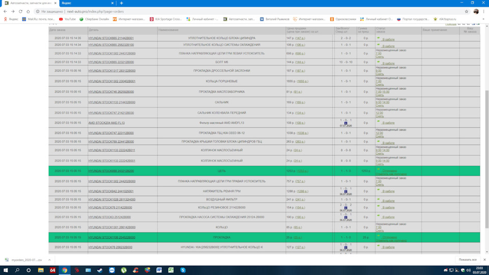The height and width of the screenshot is (275, 489).
Task: Select the ПРОКЛАДКА ГБЦ KIA CEED 06-12 cell
Action: [222, 133]
